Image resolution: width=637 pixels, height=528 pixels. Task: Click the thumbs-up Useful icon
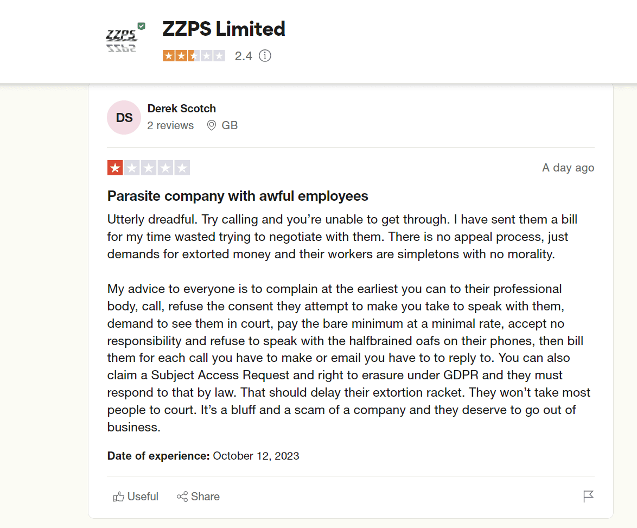[118, 497]
